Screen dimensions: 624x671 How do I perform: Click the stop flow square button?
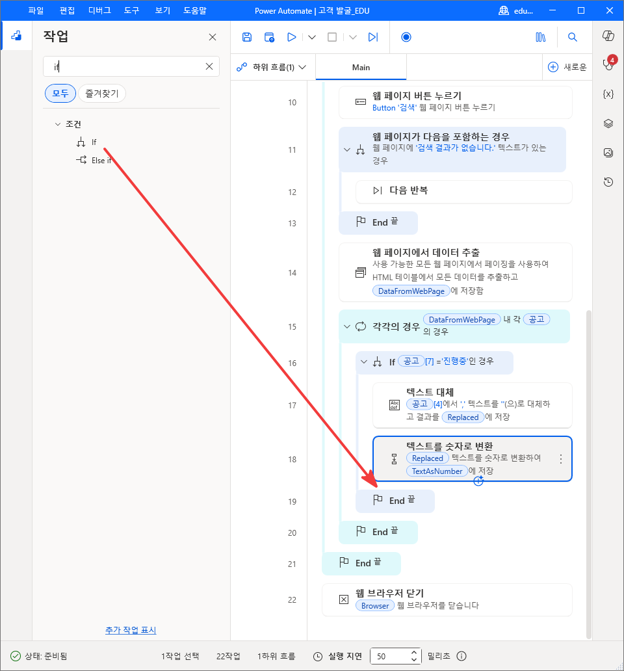click(332, 37)
